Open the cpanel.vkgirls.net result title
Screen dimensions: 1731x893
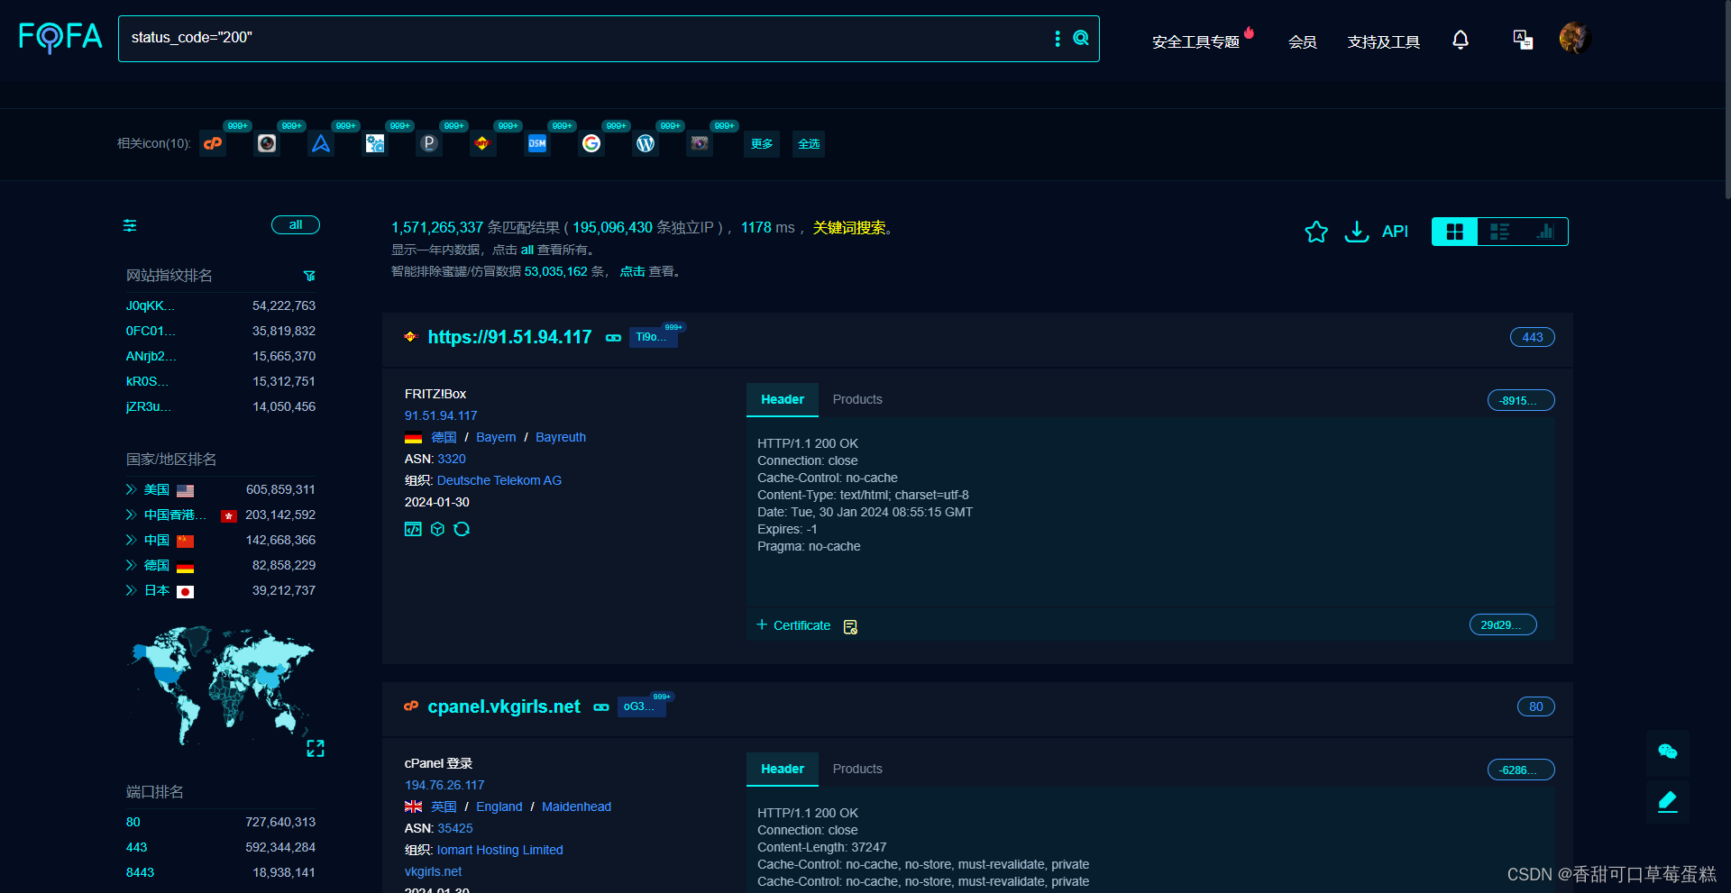point(504,706)
